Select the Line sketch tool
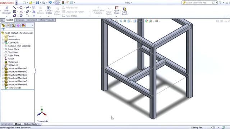The image size is (230, 129). pyautogui.click(x=14, y=8)
